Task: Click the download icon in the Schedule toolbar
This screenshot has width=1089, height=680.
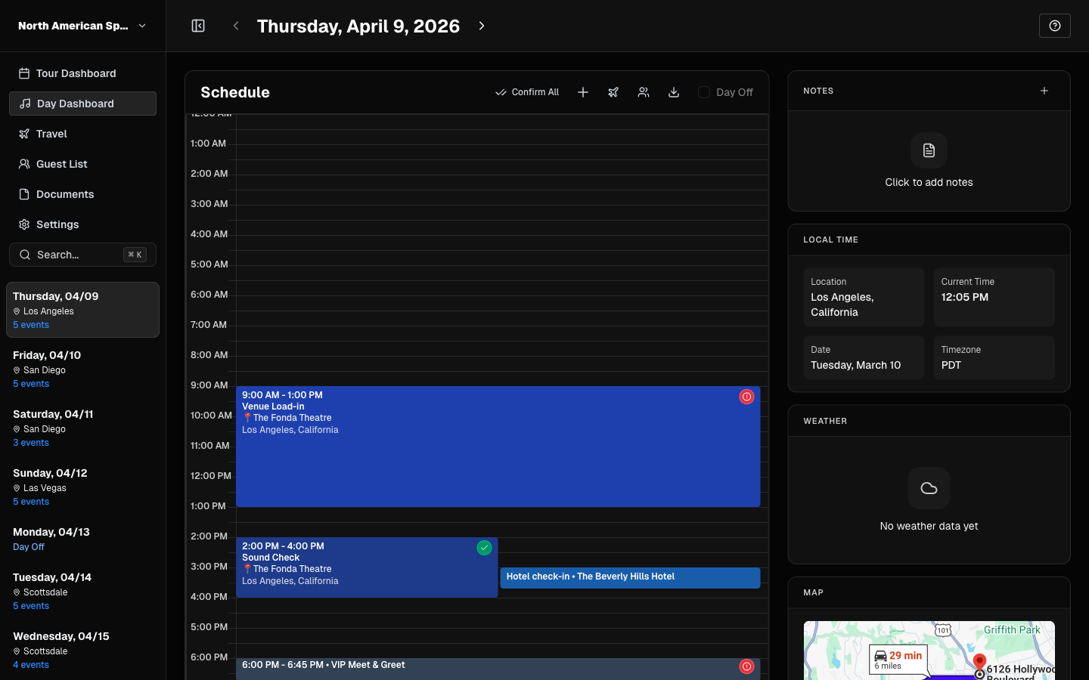Action: coord(674,91)
